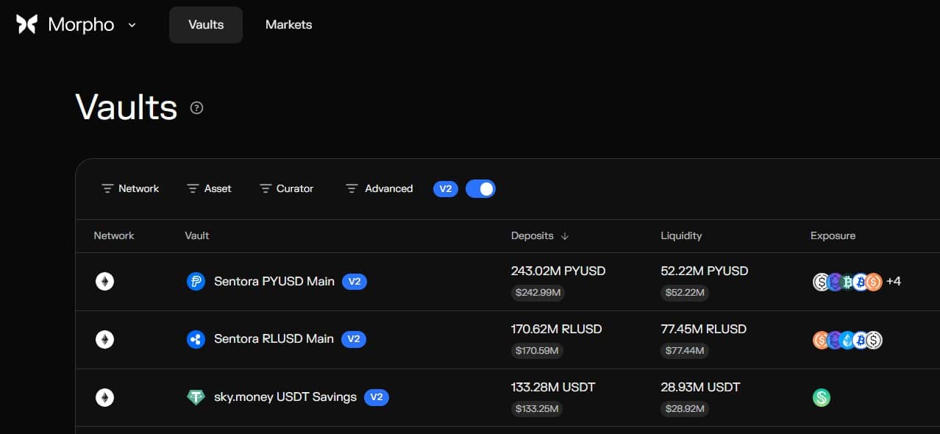Screen dimensions: 940x434
Task: Open the Network filter
Action: click(130, 189)
